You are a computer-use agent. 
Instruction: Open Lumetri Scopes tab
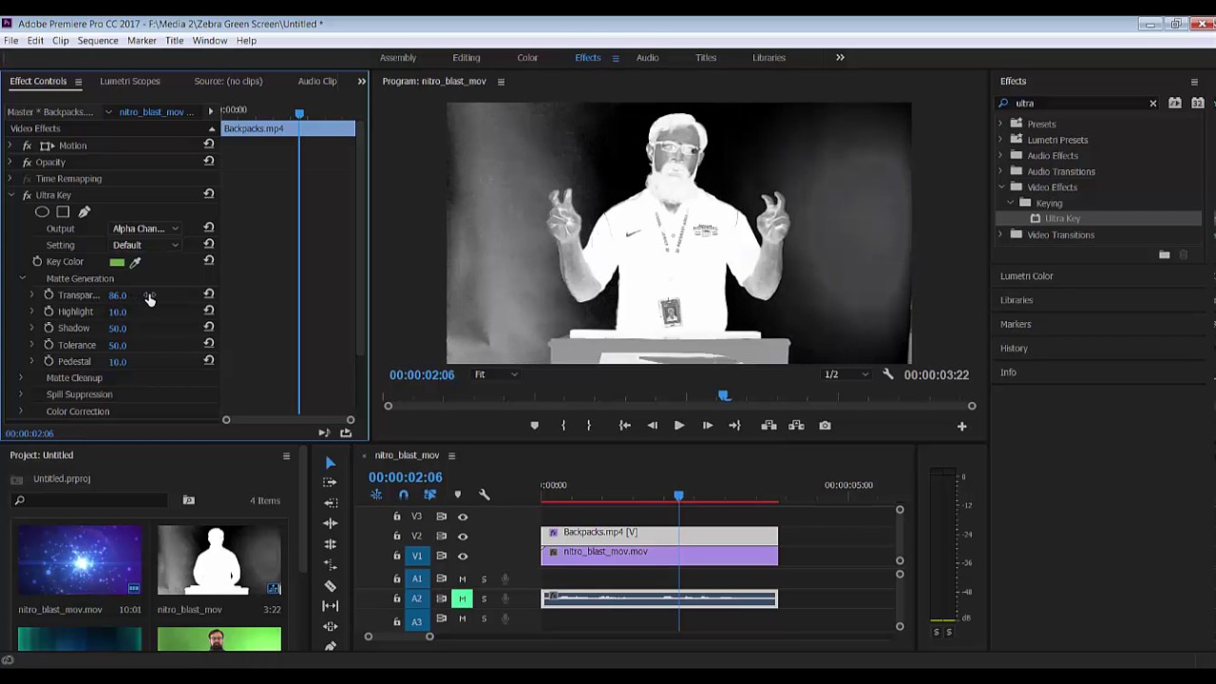coord(130,82)
